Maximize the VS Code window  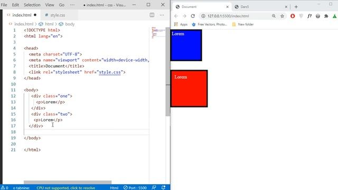pyautogui.click(x=148, y=5)
